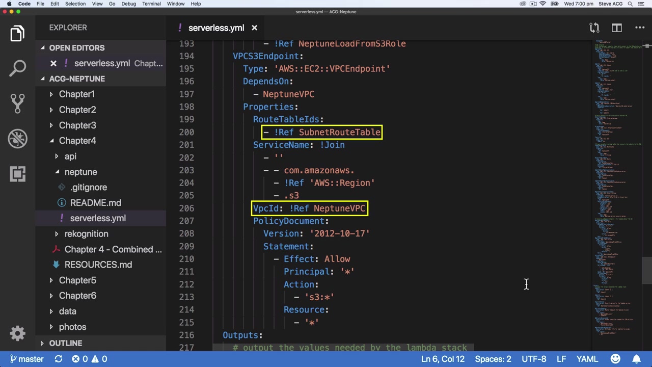
Task: Open the Extensions view
Action: [x=17, y=174]
